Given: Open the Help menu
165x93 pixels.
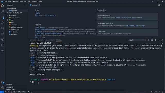Looking at the screenshot, I should coord(40,2).
